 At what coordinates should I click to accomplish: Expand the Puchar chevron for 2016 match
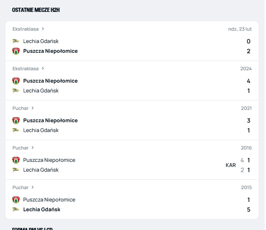[x=33, y=148]
